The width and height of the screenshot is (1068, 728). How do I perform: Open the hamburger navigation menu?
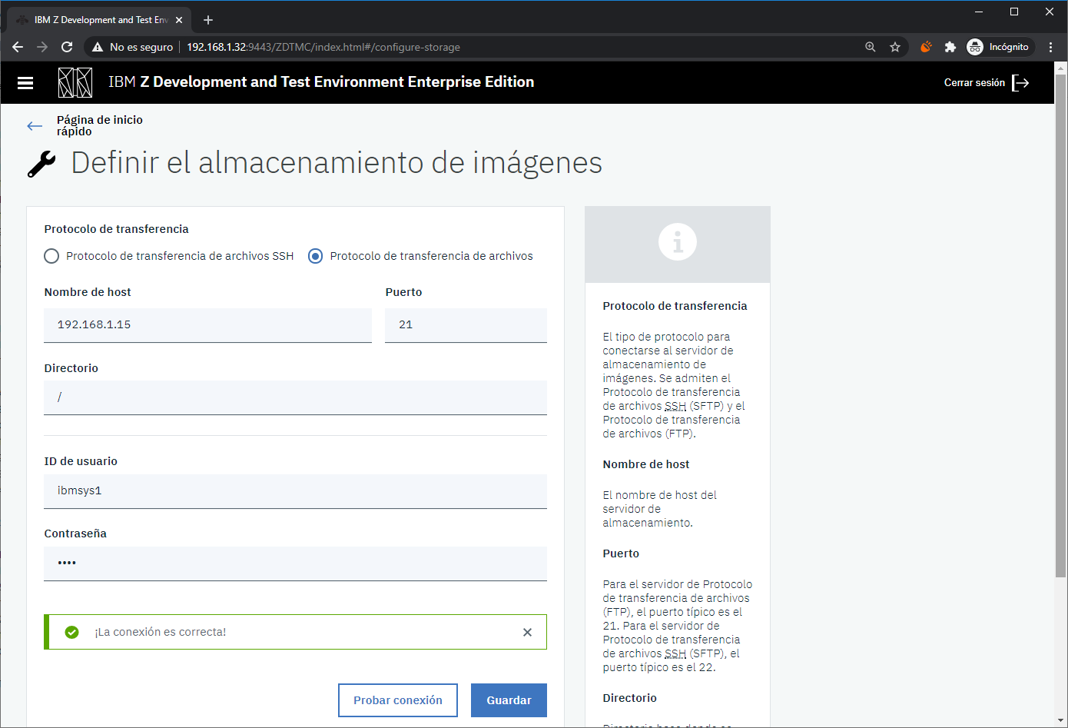[x=25, y=83]
